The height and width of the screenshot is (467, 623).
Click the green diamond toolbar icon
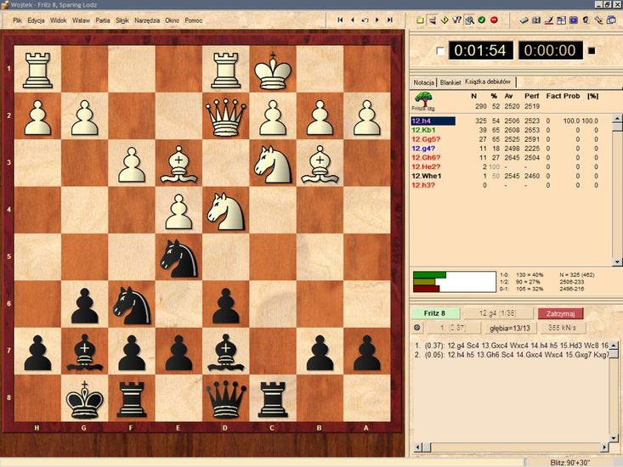click(x=444, y=19)
